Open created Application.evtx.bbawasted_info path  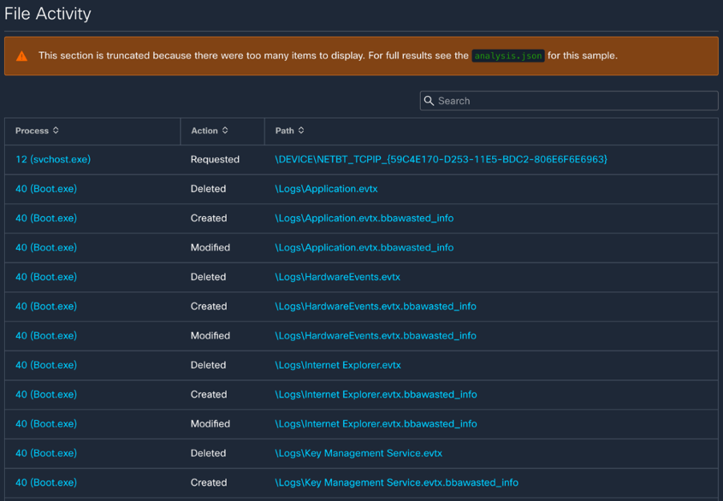(364, 218)
